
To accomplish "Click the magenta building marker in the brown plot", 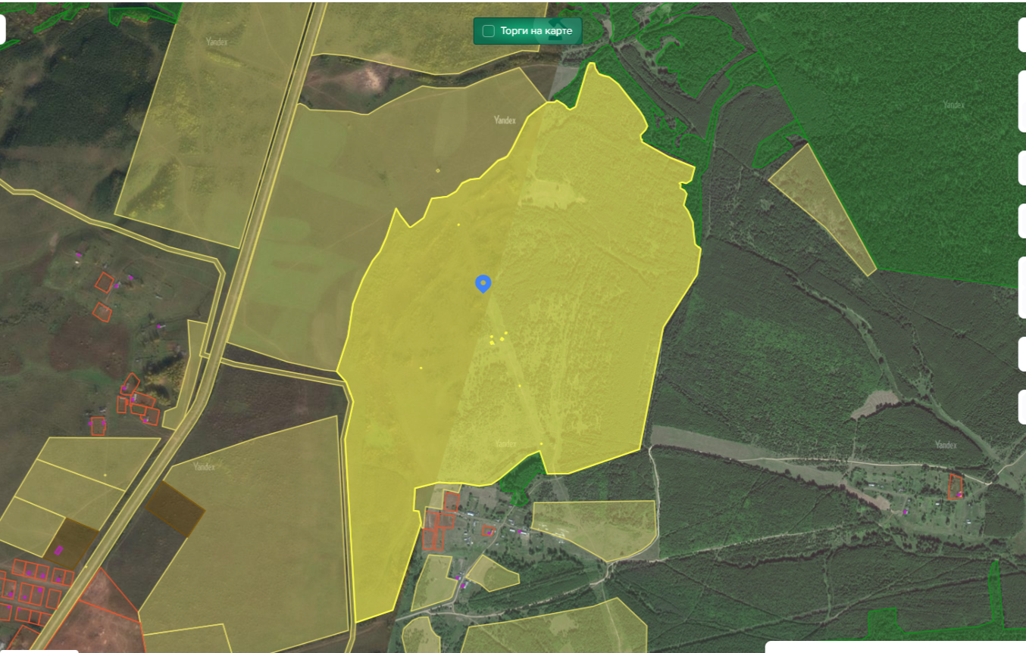I will tap(59, 550).
